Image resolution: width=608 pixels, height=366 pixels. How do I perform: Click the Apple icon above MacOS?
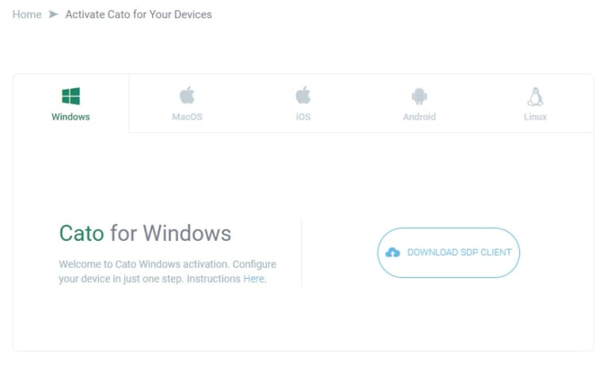[x=187, y=96]
